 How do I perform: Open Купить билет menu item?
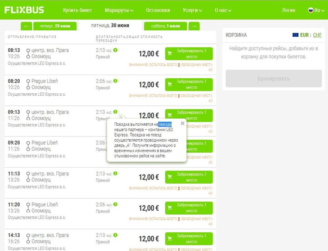point(77,10)
